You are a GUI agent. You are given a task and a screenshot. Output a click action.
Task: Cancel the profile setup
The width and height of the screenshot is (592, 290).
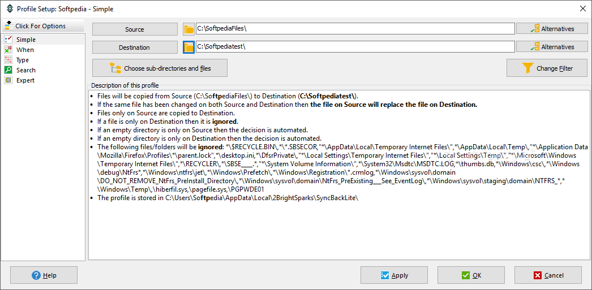click(x=548, y=275)
